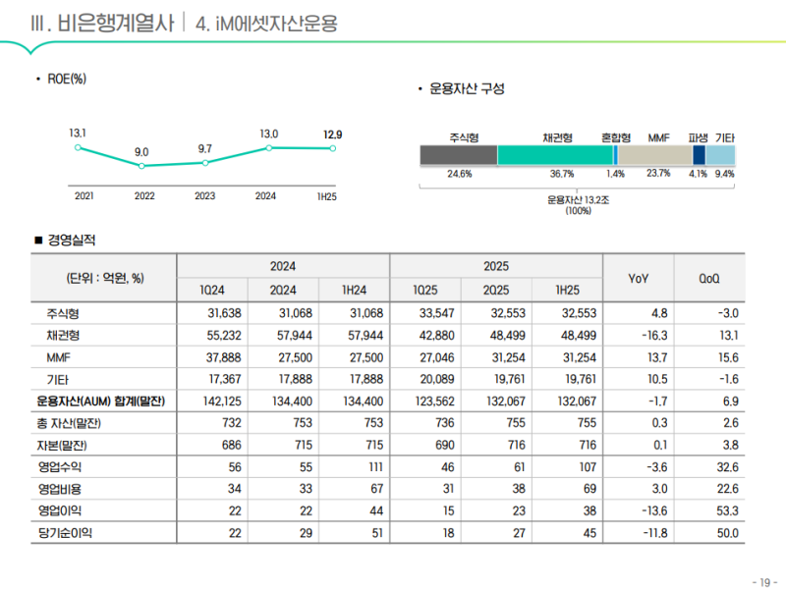Click the 2024 table group header
Image resolution: width=786 pixels, height=589 pixels.
tap(283, 266)
